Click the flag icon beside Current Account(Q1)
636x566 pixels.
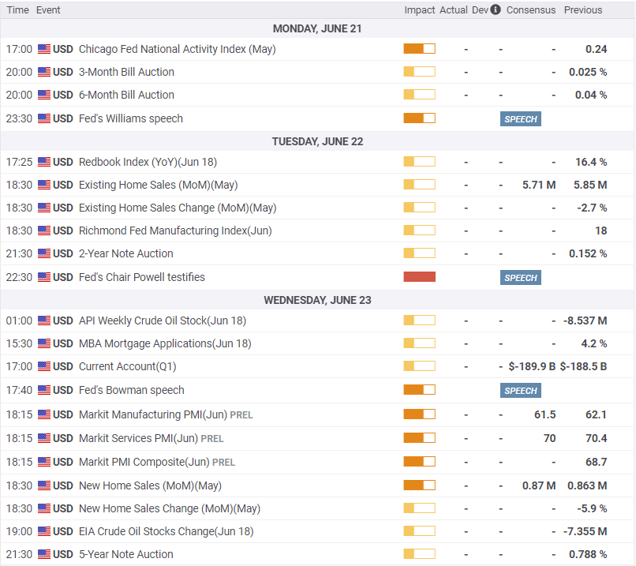click(44, 366)
